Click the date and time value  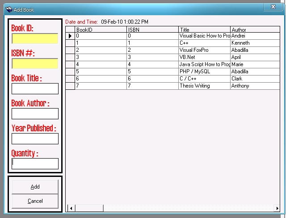pos(125,22)
